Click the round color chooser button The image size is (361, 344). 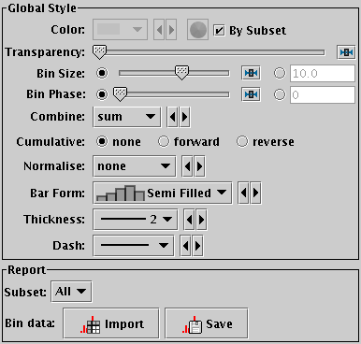click(197, 30)
